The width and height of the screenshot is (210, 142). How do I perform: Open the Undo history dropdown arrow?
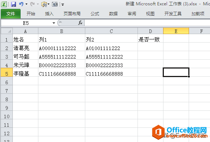(26, 4)
